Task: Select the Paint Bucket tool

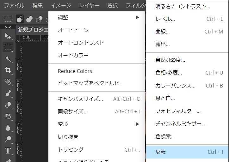Action: click(8, 116)
